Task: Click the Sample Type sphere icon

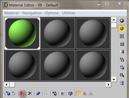Action: pos(122,21)
